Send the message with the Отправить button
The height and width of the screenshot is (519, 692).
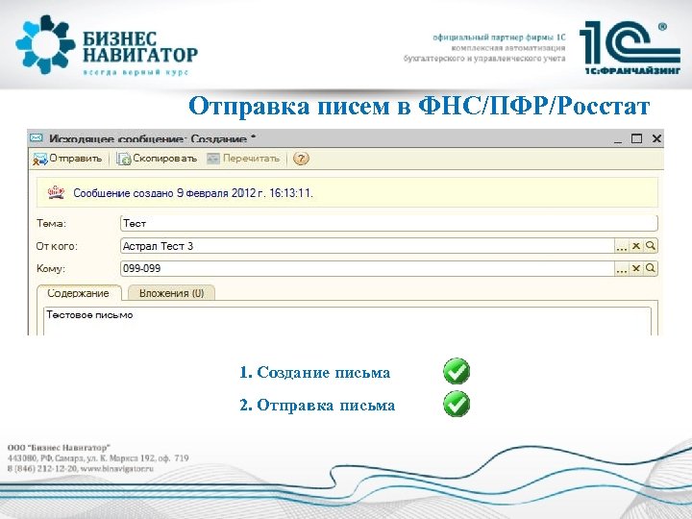[67, 159]
